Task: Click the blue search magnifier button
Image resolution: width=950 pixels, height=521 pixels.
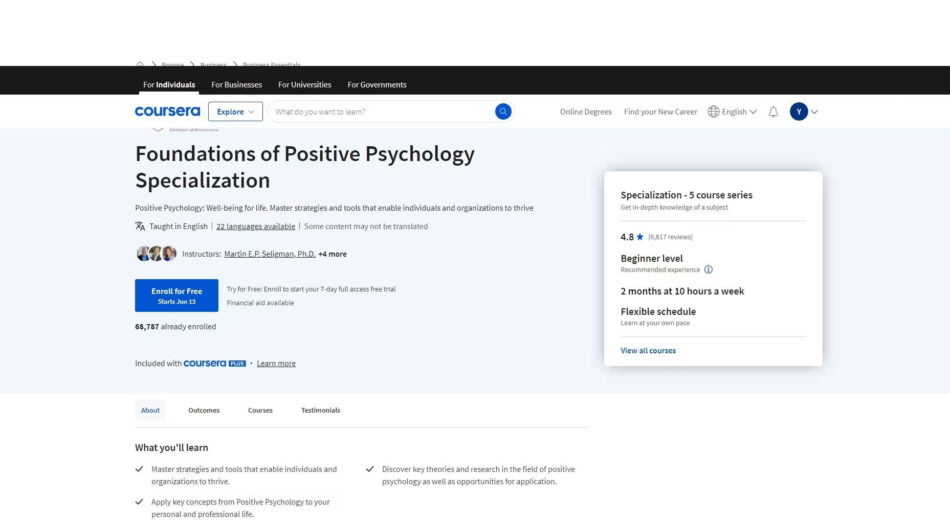Action: click(x=503, y=111)
